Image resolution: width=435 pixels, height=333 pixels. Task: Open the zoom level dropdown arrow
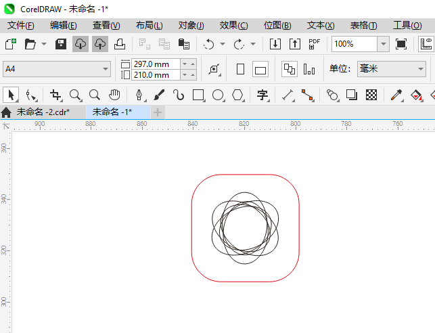[384, 44]
